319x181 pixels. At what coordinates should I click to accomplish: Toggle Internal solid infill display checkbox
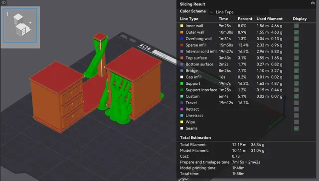point(297,52)
